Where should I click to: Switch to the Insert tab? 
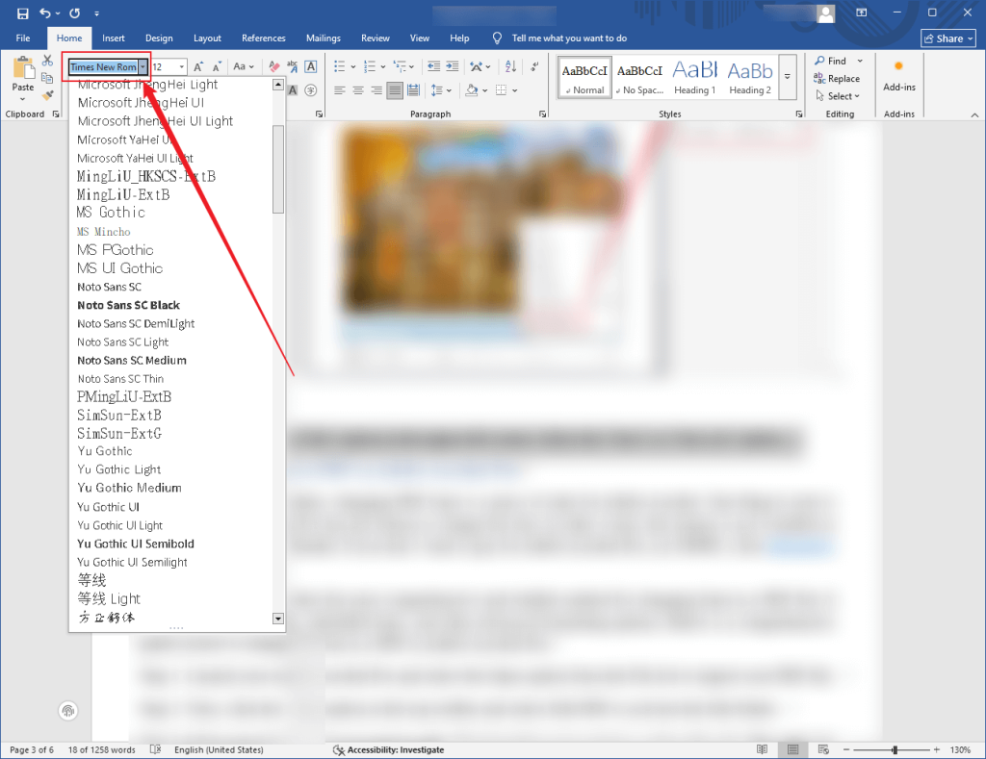pyautogui.click(x=113, y=38)
